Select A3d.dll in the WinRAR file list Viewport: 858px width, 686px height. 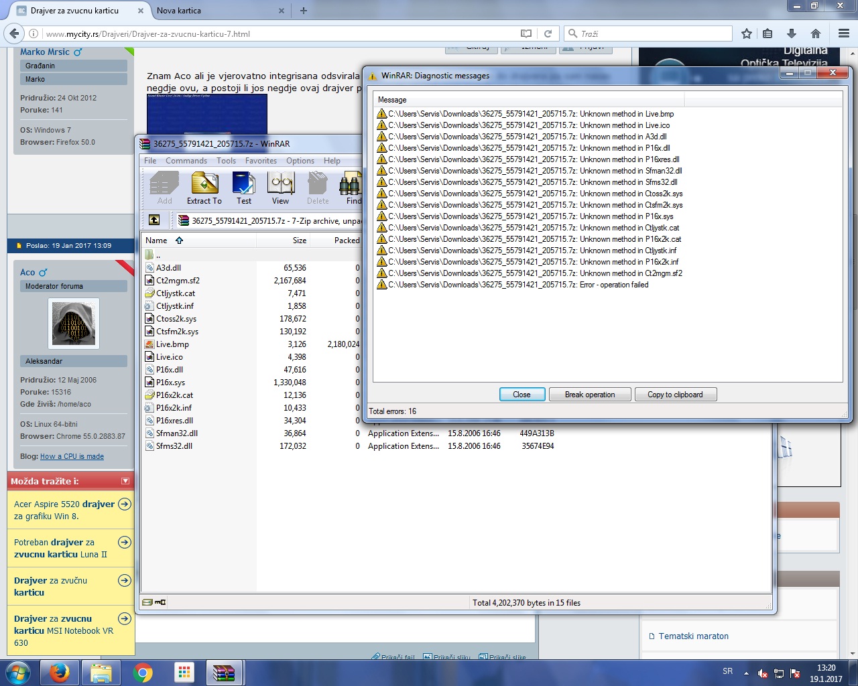[x=168, y=268]
